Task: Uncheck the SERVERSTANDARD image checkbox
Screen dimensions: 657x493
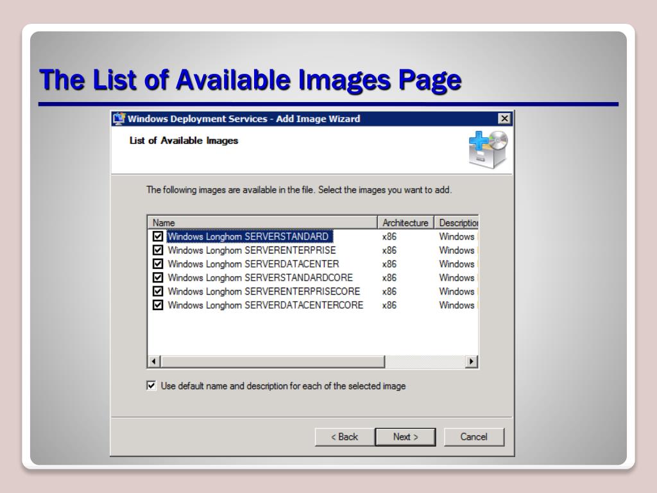Action: (x=158, y=236)
